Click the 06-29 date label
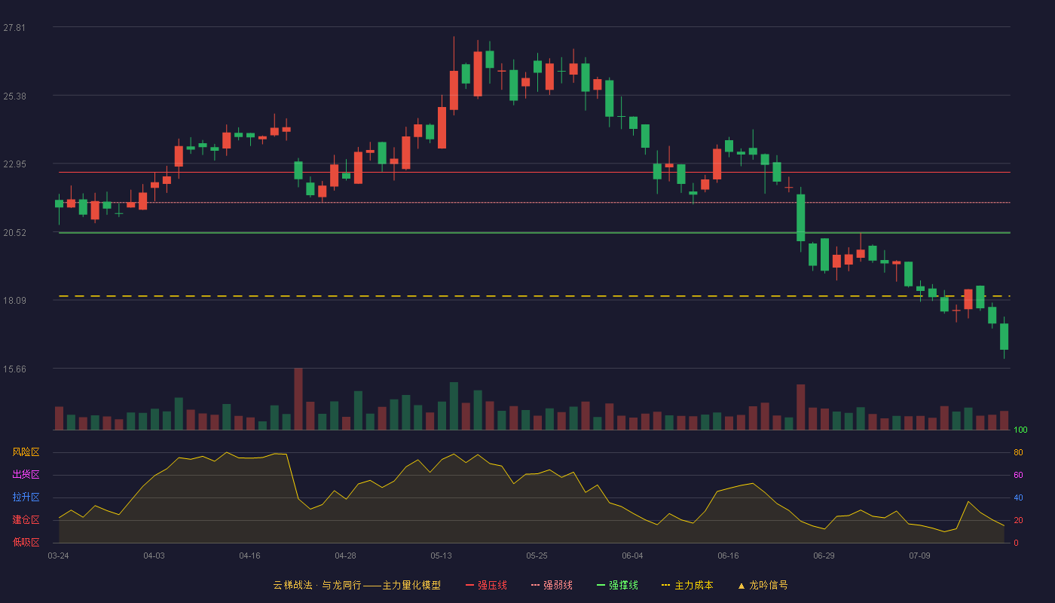1055x603 pixels. click(824, 556)
